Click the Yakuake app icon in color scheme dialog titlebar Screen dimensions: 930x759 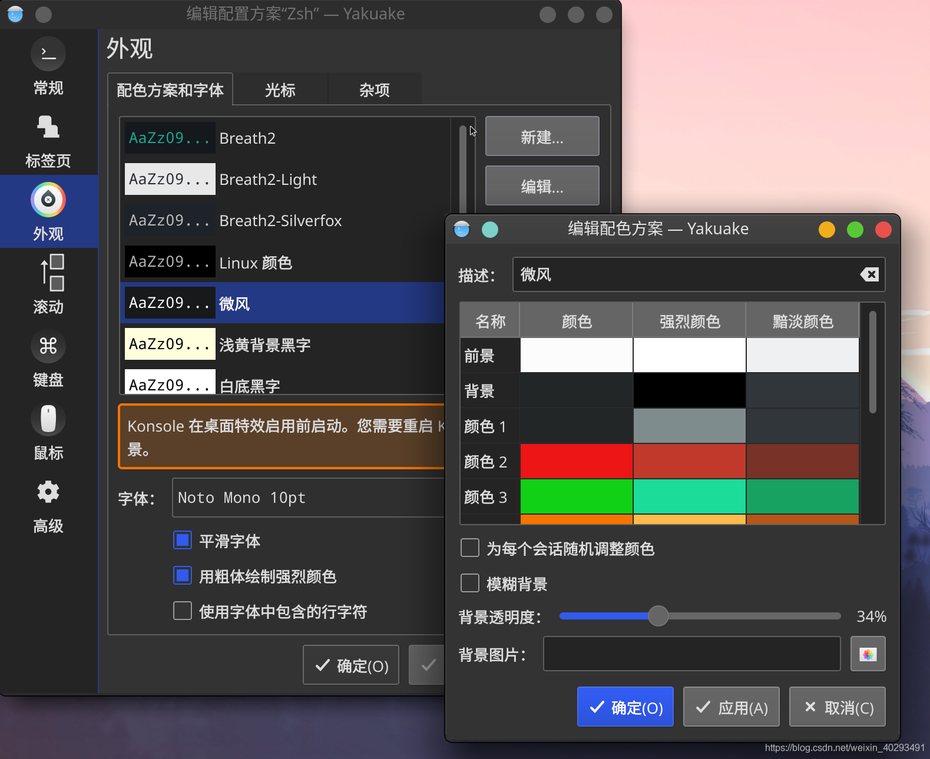[x=462, y=229]
